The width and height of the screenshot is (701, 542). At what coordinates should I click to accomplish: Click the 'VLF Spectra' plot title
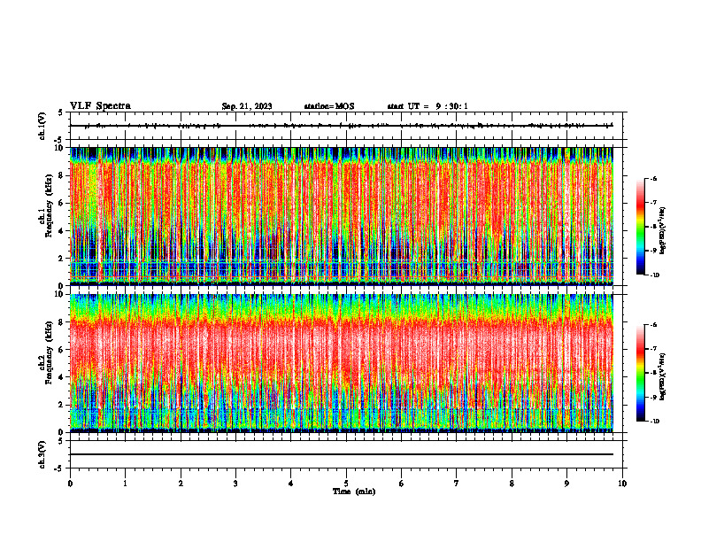100,106
